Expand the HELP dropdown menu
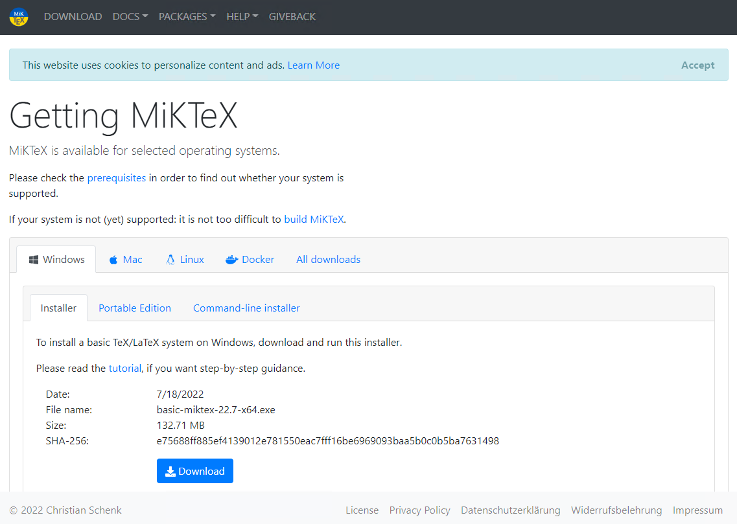The height and width of the screenshot is (524, 737). click(x=242, y=16)
